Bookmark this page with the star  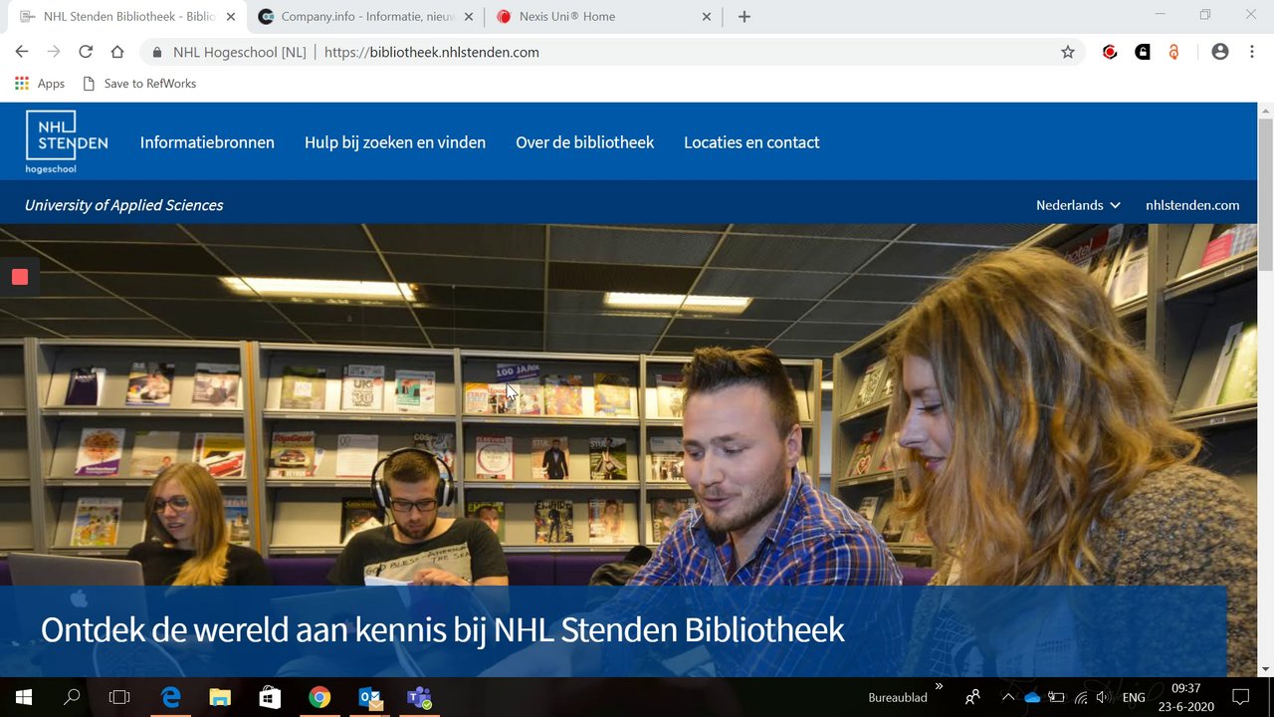click(1068, 52)
